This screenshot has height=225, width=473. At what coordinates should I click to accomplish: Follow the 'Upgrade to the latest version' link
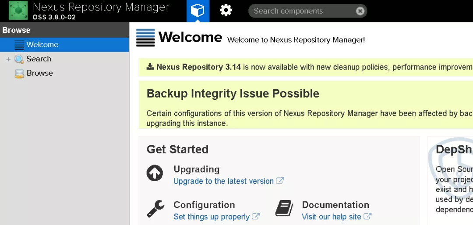point(223,181)
